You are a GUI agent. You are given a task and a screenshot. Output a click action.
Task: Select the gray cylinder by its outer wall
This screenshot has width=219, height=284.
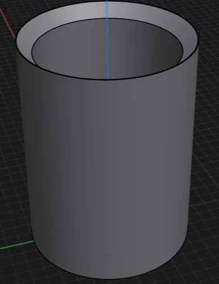108,170
